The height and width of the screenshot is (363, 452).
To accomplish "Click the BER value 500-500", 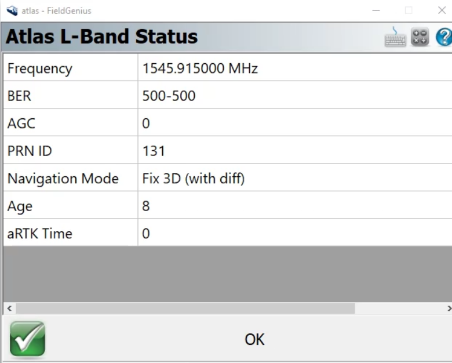I will (x=169, y=96).
